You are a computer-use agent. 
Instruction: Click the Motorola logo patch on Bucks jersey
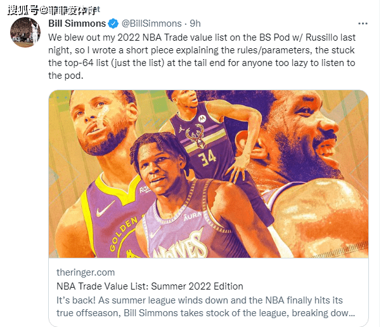pos(202,119)
